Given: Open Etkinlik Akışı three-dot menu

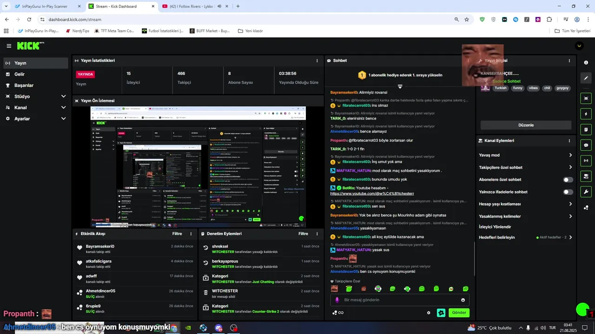Looking at the screenshot, I should (x=191, y=234).
